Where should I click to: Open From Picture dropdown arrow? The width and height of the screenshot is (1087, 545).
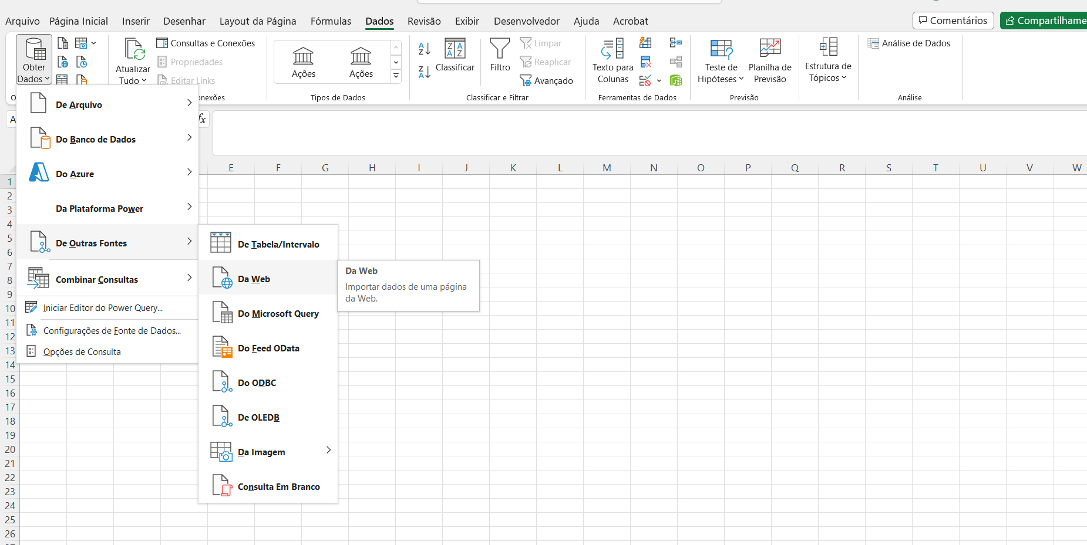coord(93,43)
